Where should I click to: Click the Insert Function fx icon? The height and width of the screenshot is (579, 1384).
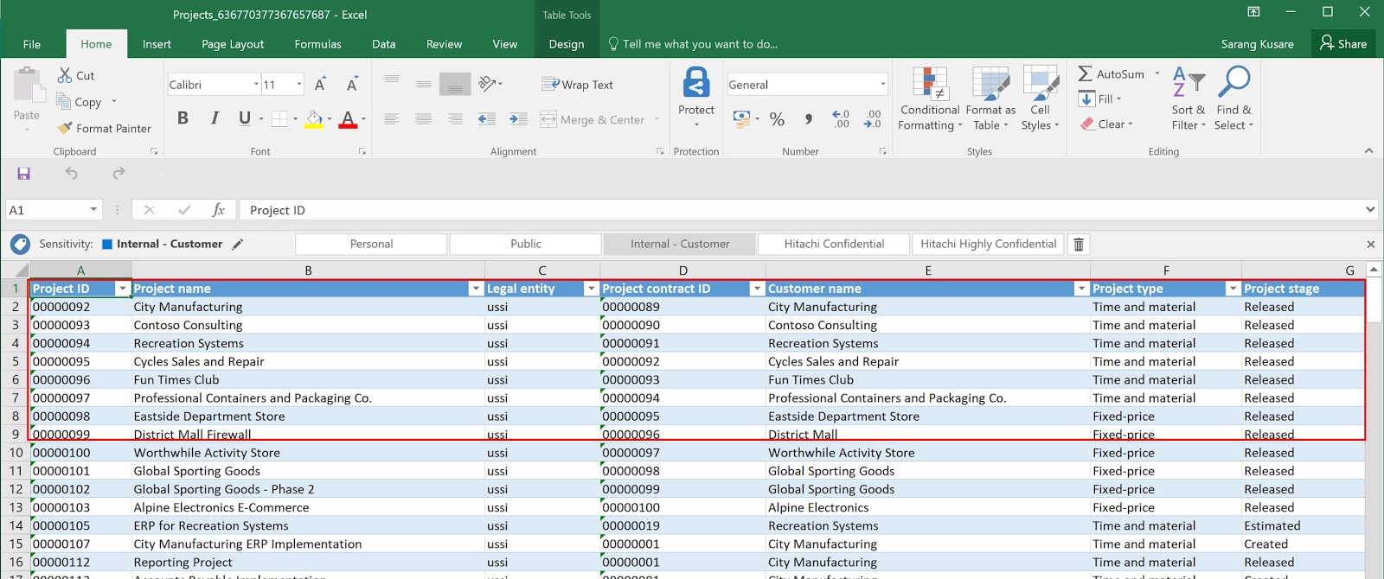pyautogui.click(x=218, y=209)
